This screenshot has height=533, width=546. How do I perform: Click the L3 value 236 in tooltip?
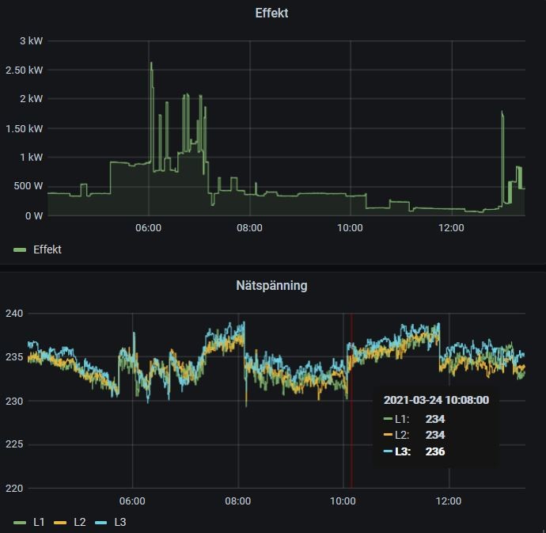click(435, 452)
